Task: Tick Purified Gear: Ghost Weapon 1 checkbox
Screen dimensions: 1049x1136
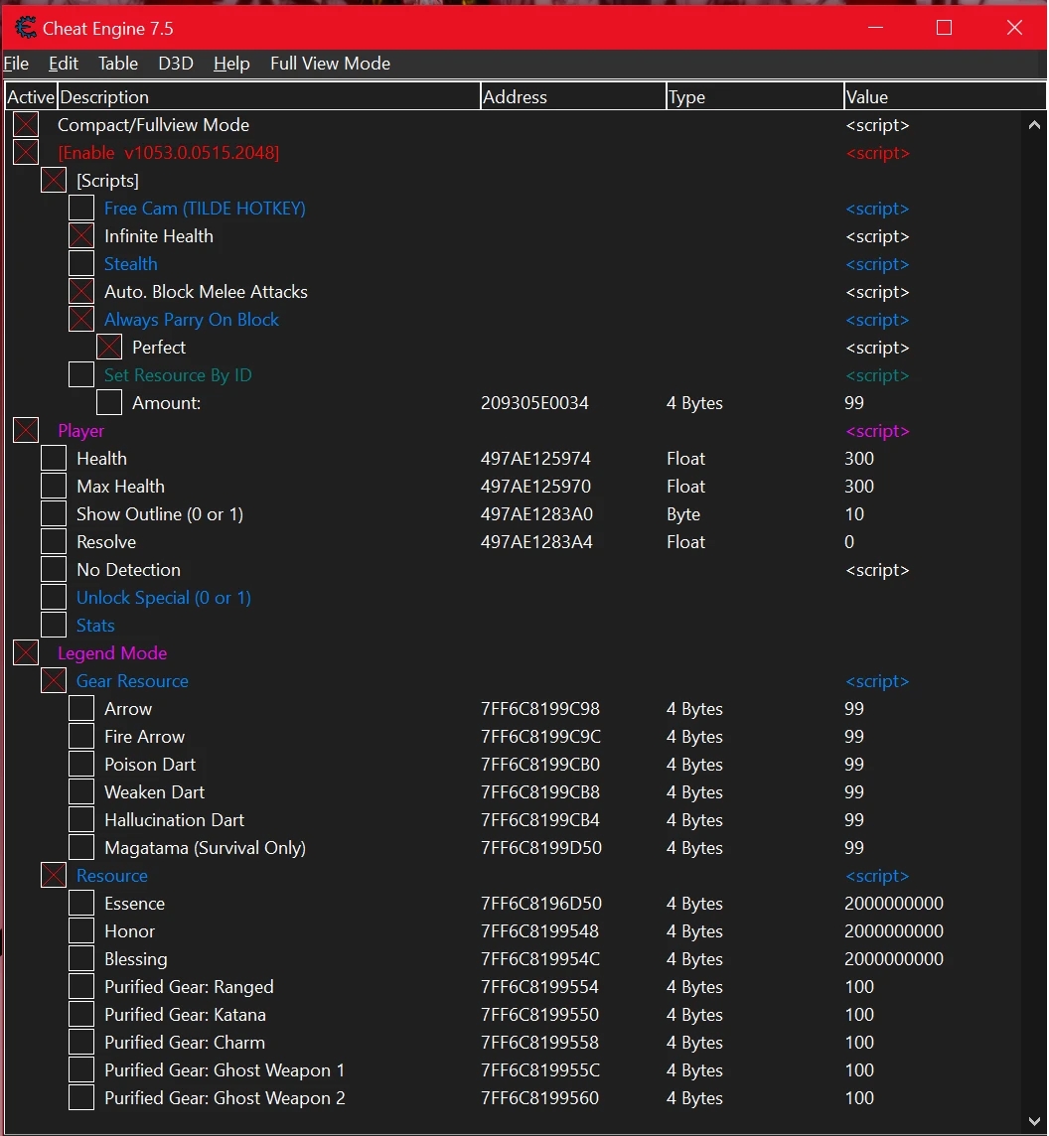Action: click(x=81, y=1070)
